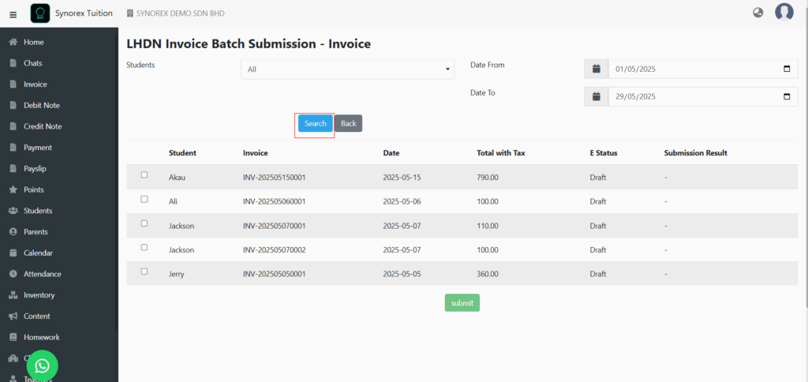Image resolution: width=808 pixels, height=382 pixels.
Task: Click the Calendar sidebar icon
Action: click(x=13, y=253)
